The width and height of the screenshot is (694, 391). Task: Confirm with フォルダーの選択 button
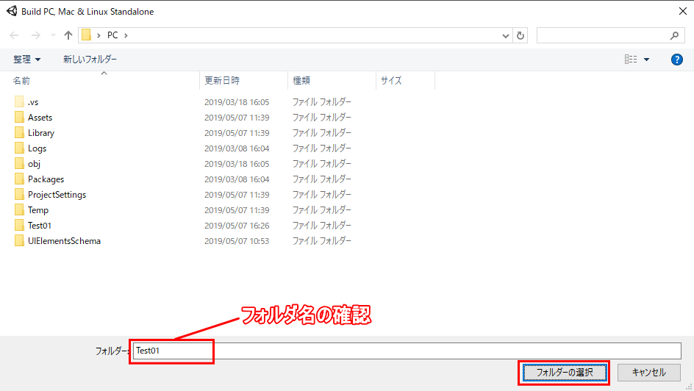pyautogui.click(x=565, y=373)
